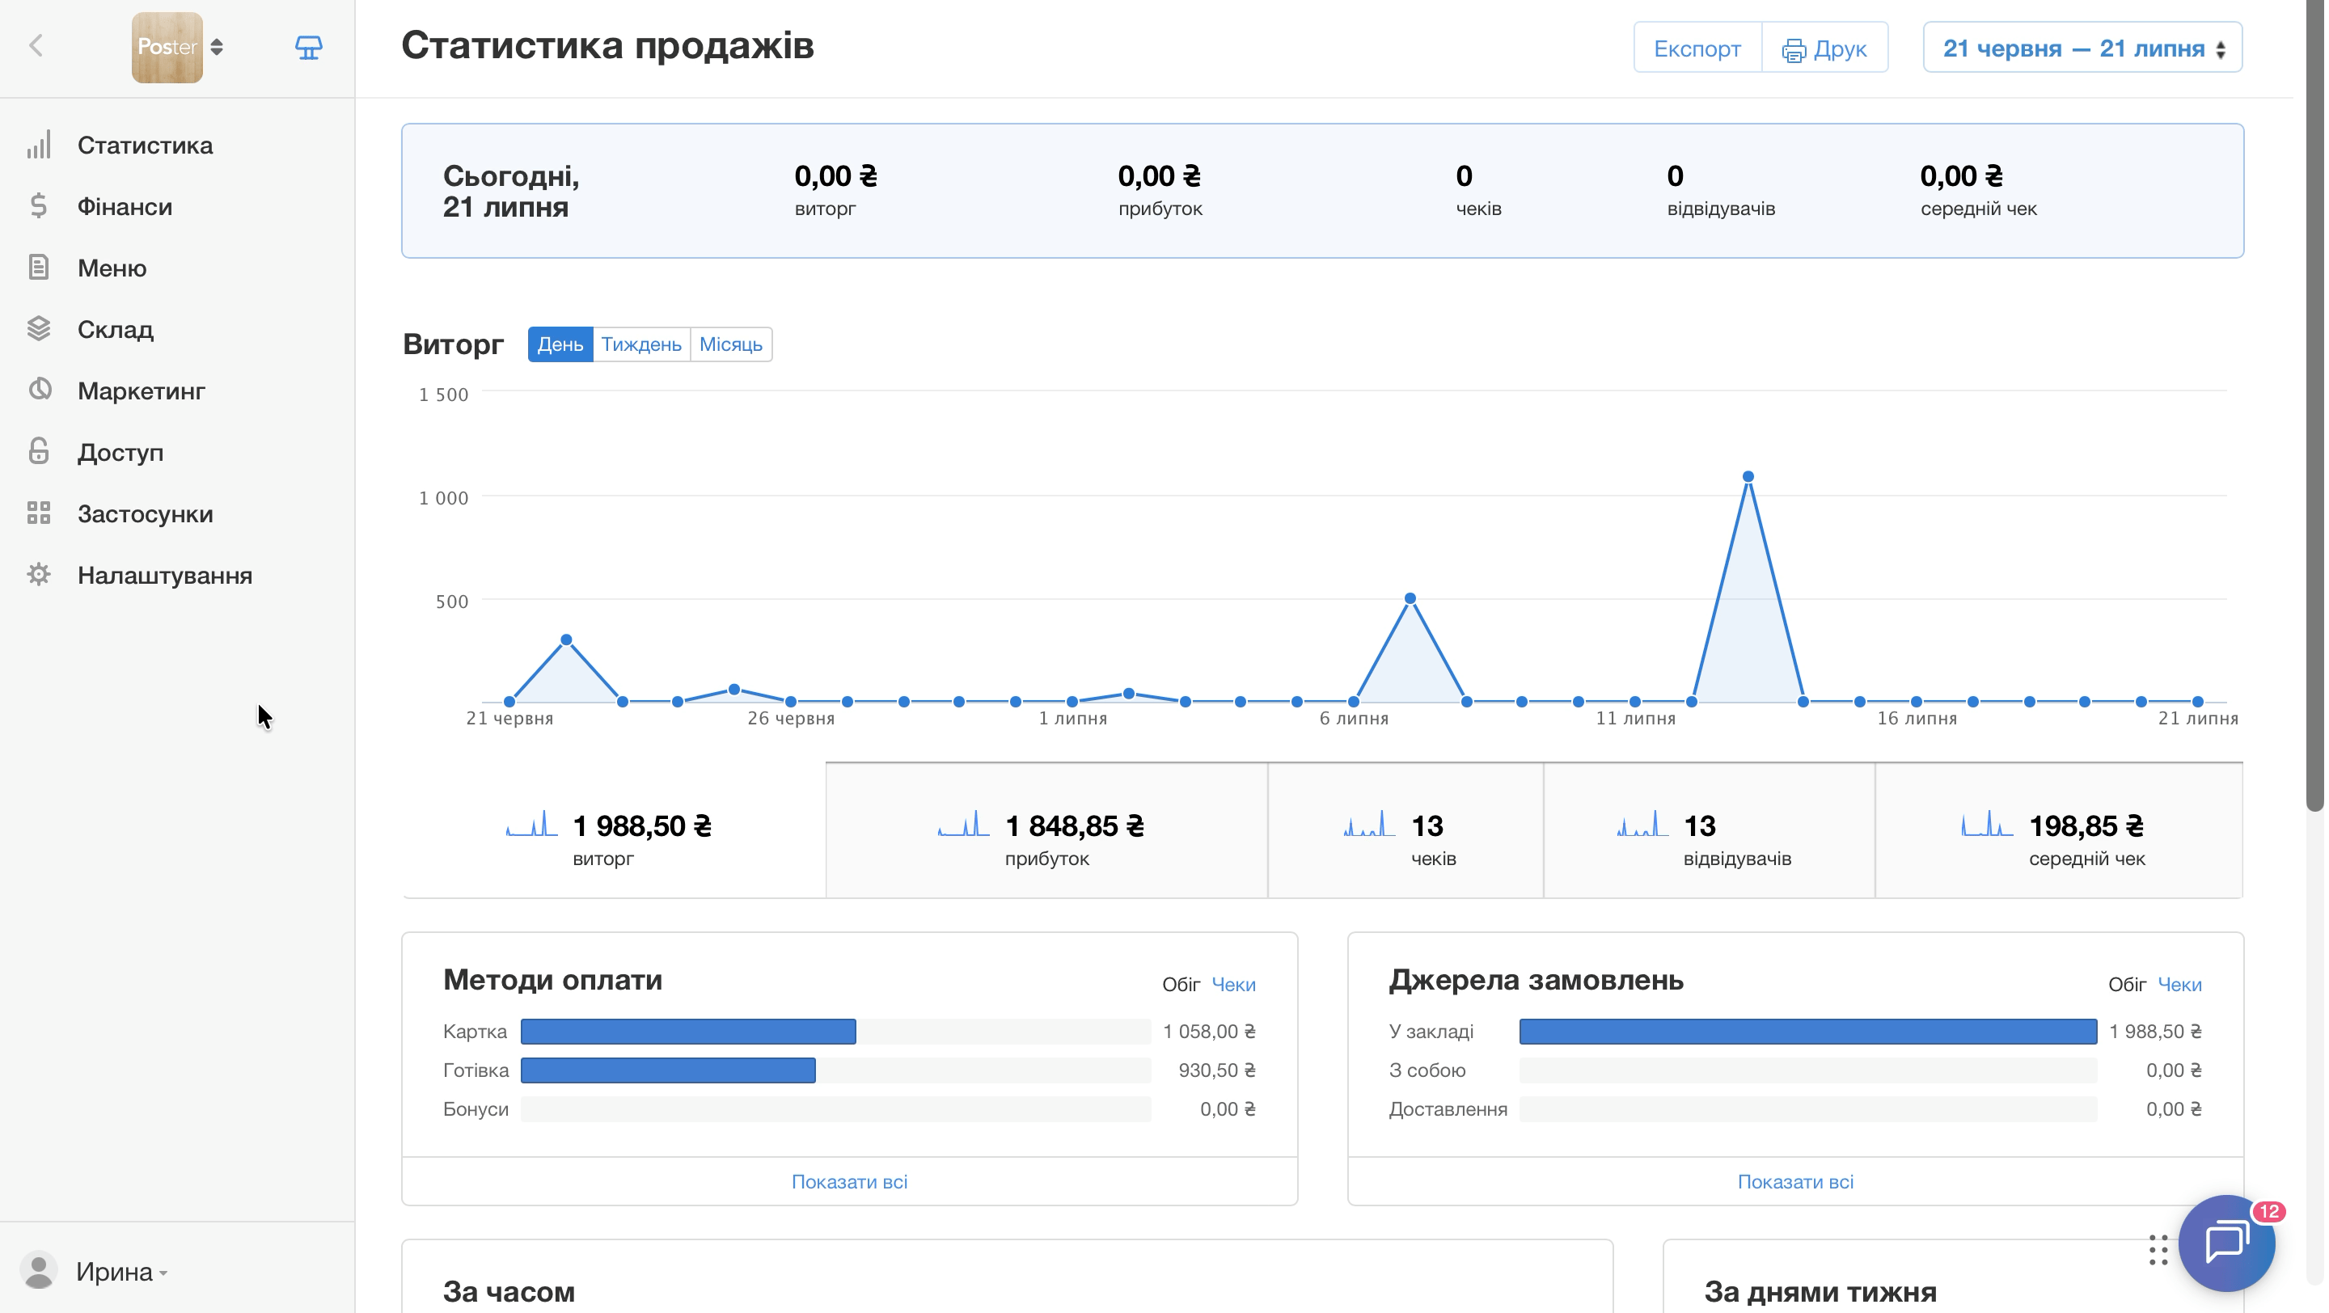The width and height of the screenshot is (2329, 1313).
Task: Select the чеків 13 metric tab
Action: 1406,830
